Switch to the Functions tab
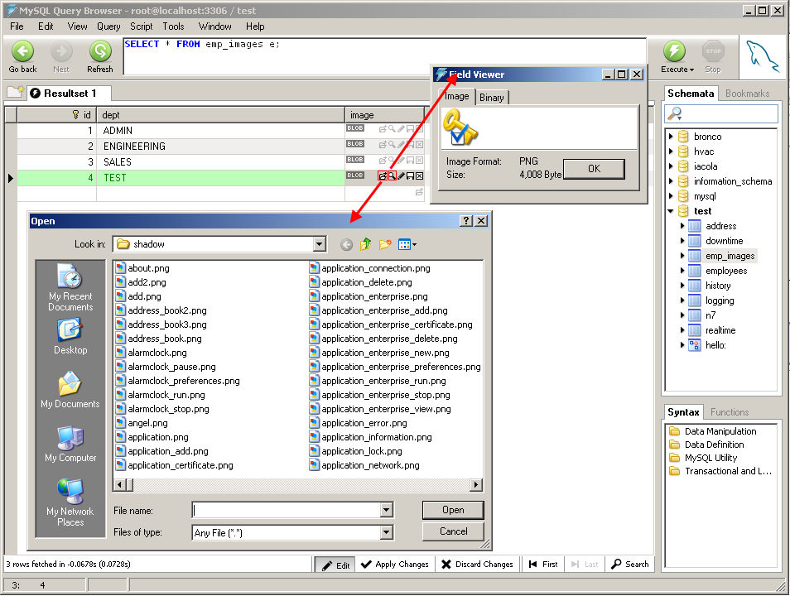This screenshot has width=790, height=596. [x=730, y=412]
